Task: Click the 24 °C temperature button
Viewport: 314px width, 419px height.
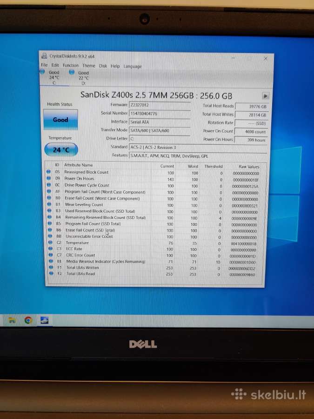Action: coord(61,149)
